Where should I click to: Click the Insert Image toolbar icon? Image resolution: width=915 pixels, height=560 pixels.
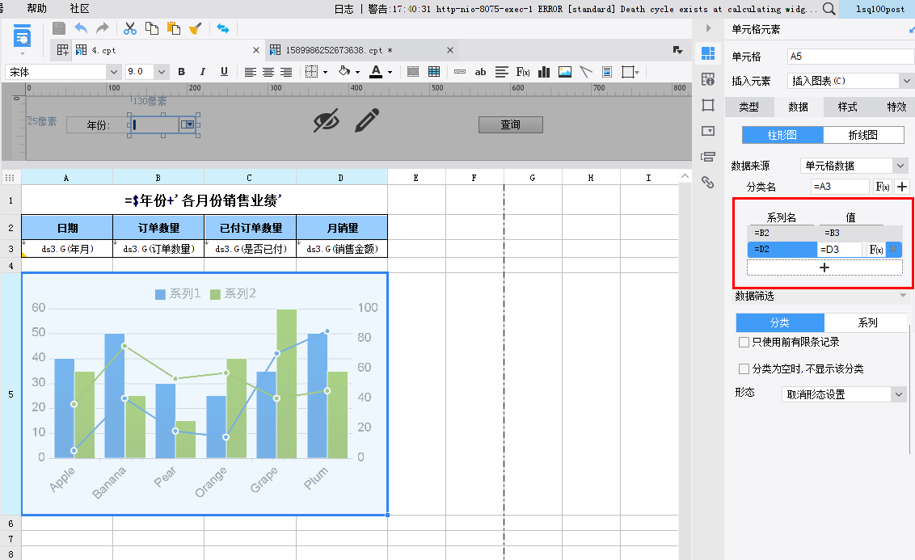pos(565,72)
